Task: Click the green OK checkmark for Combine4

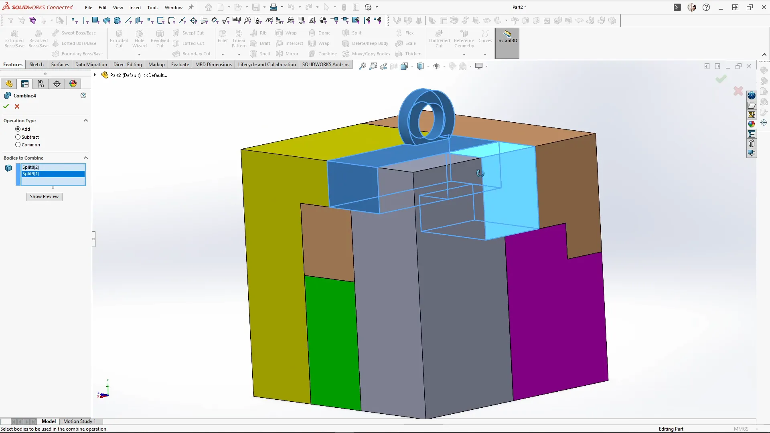Action: point(6,106)
